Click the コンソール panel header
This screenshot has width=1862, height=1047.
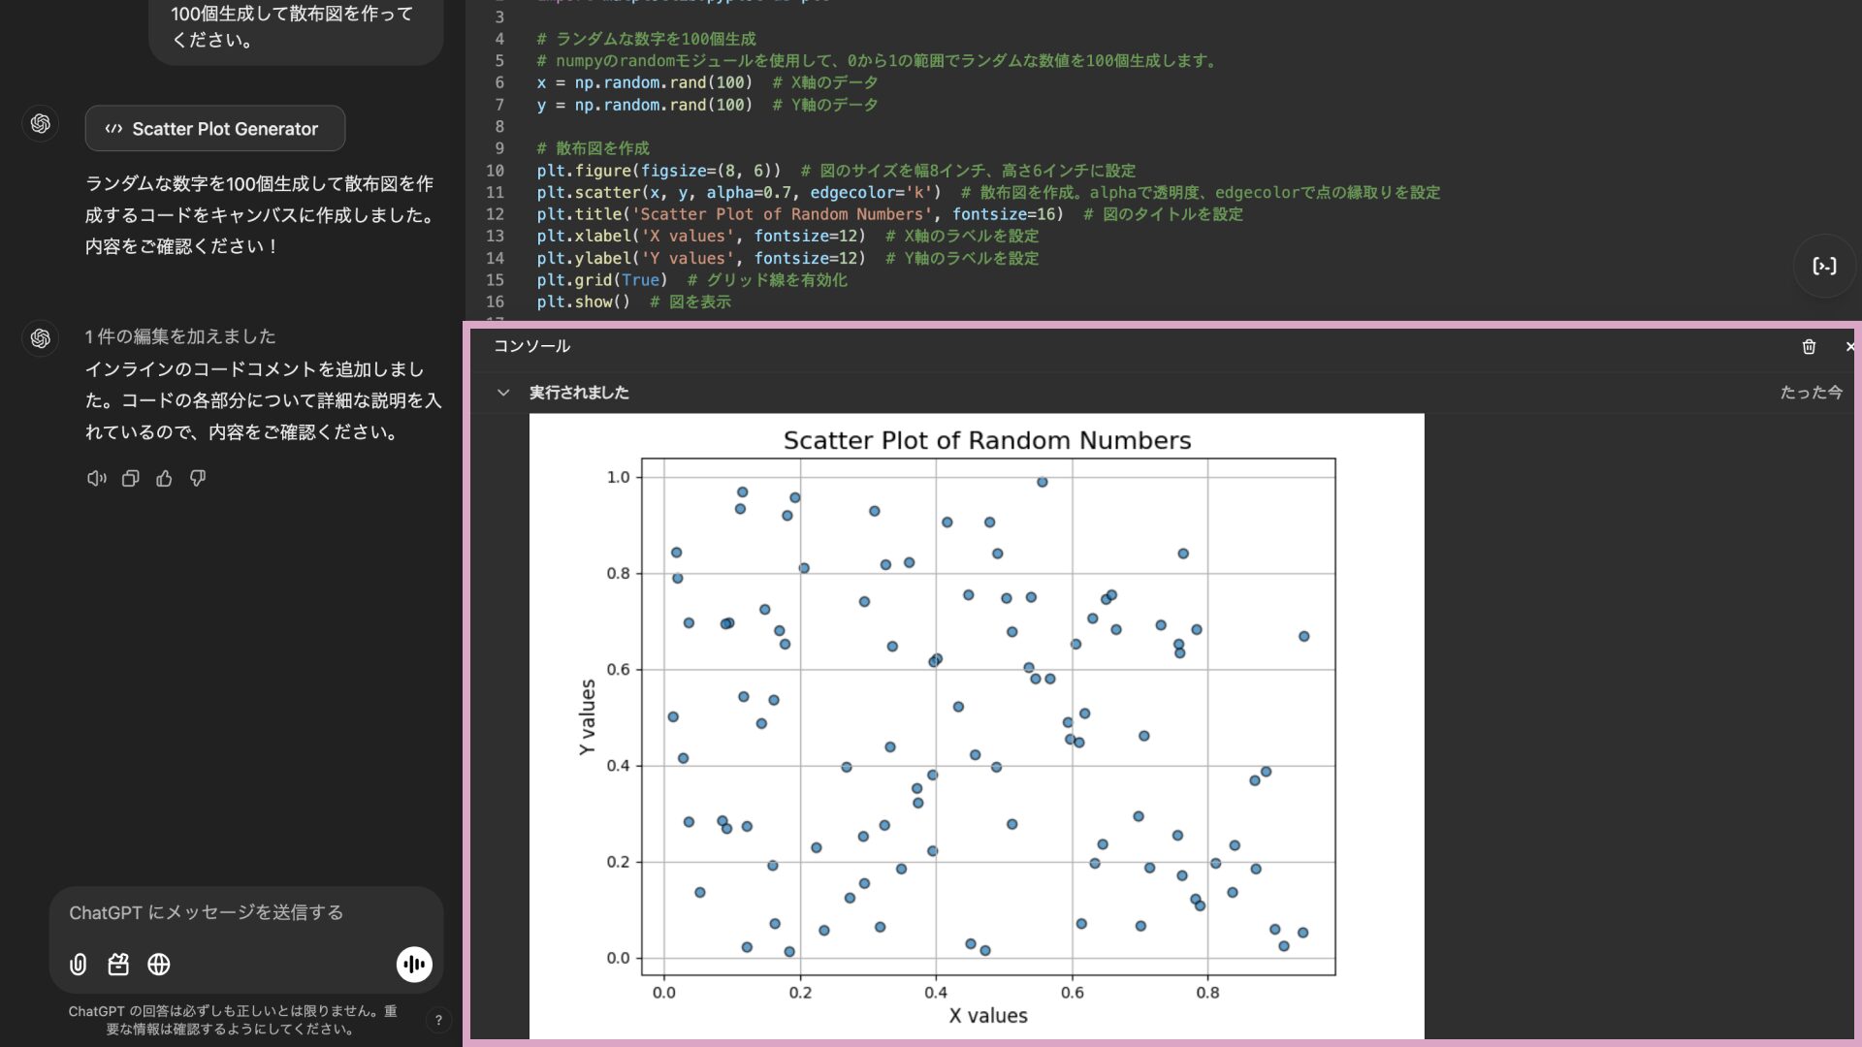531,346
